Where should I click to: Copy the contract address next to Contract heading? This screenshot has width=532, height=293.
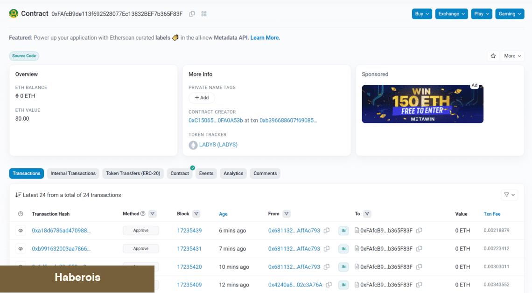click(192, 14)
